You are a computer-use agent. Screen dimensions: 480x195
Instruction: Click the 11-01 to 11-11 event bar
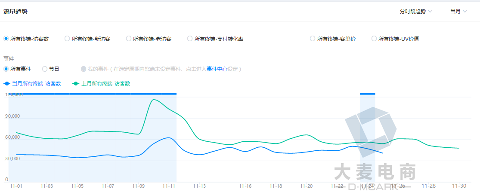pyautogui.click(x=93, y=94)
